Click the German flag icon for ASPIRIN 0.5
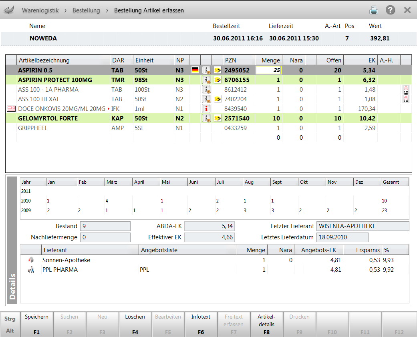The image size is (417, 337). (195, 70)
